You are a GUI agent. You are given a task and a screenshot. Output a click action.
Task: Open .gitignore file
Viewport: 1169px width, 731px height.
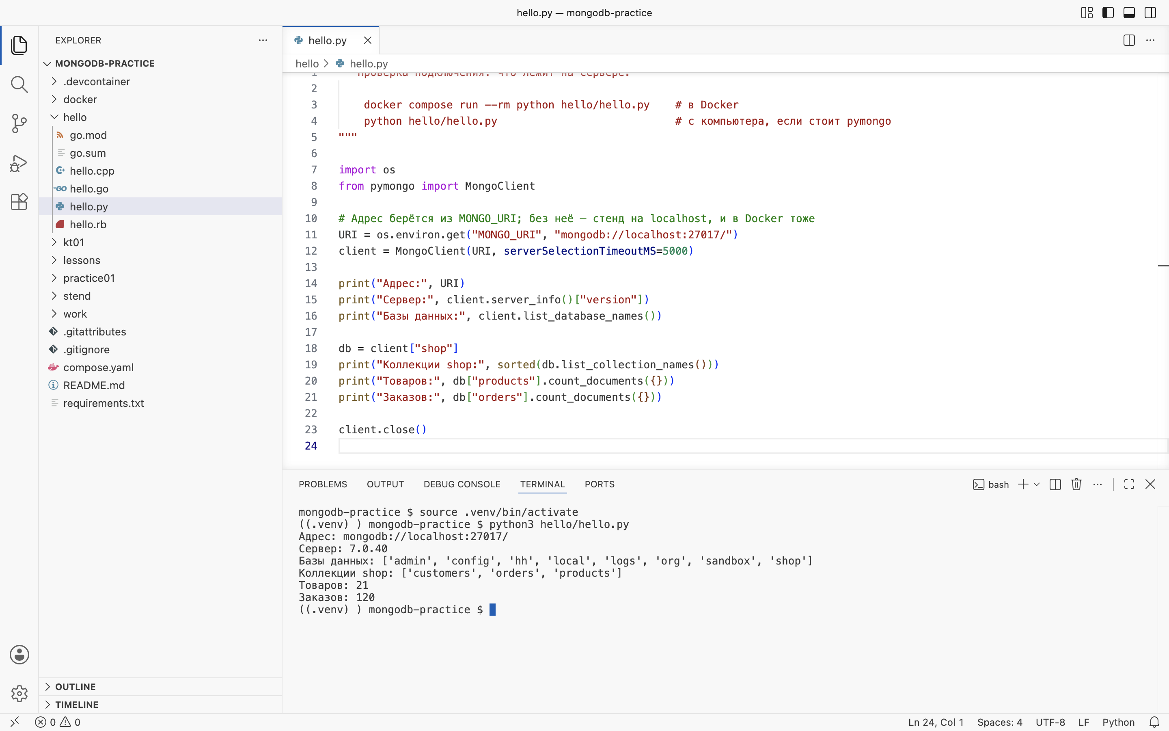pos(160,350)
